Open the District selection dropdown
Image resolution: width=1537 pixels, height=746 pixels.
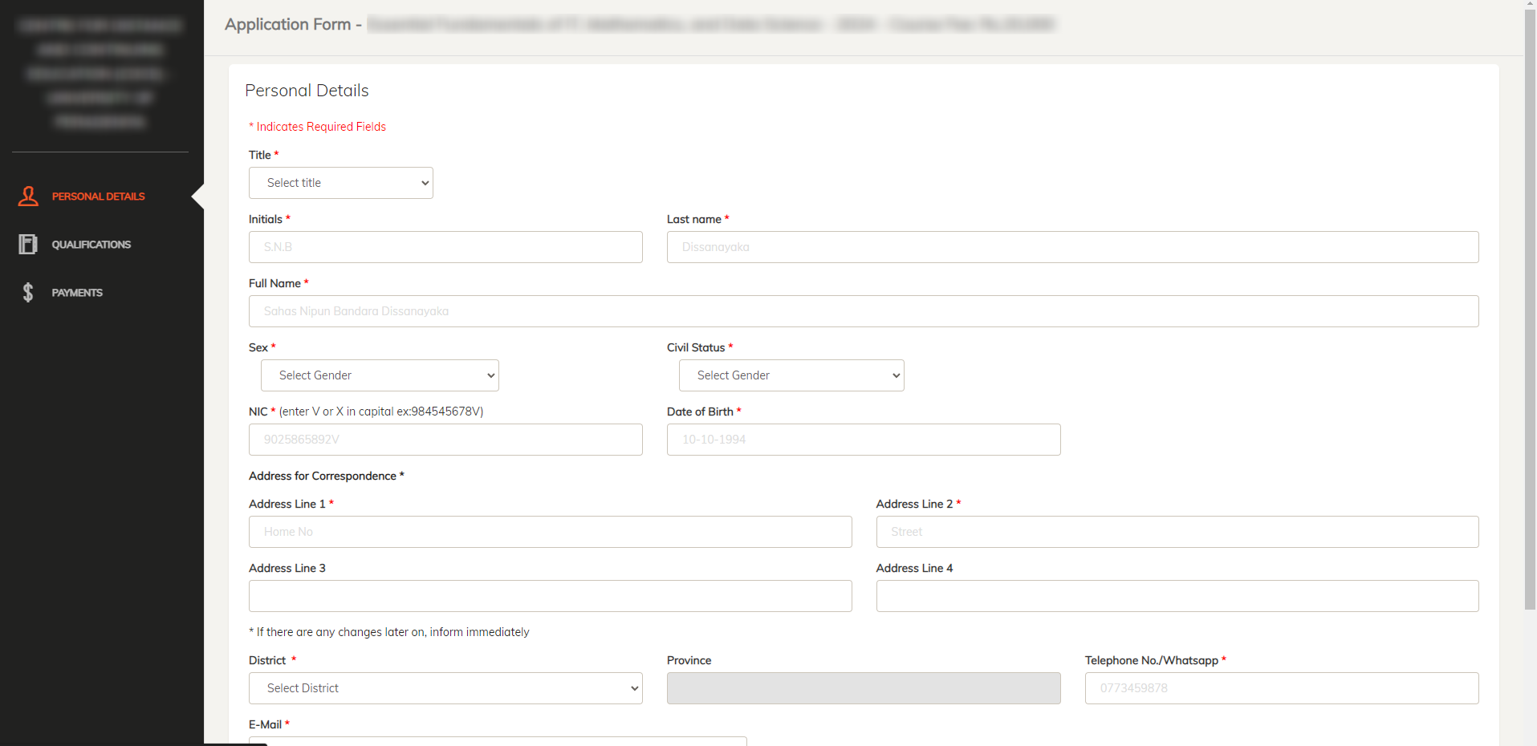pos(445,687)
